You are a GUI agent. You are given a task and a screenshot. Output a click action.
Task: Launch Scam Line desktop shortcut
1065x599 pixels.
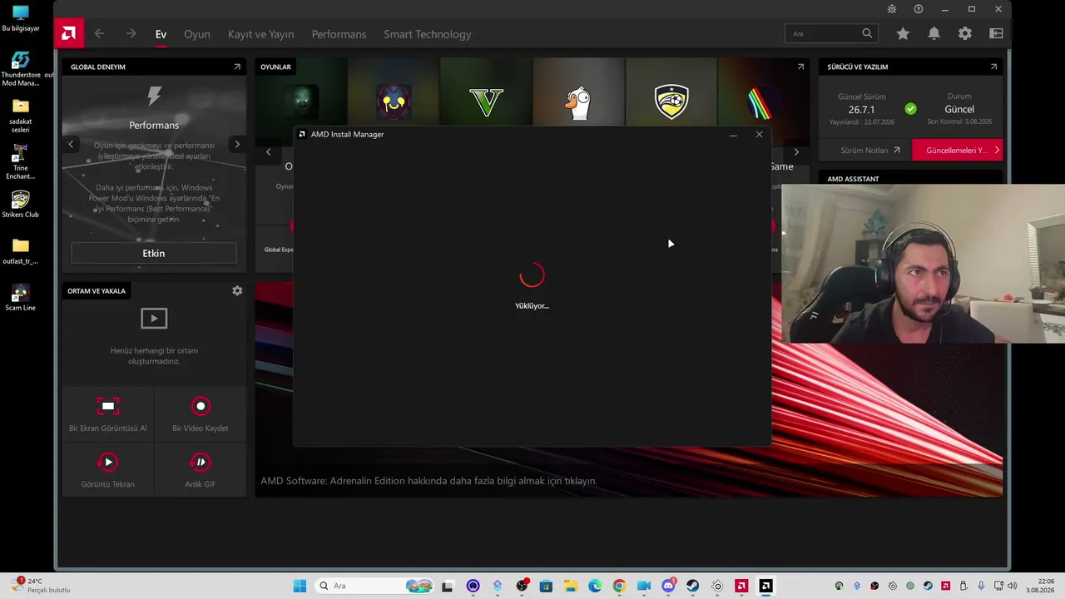pos(21,298)
